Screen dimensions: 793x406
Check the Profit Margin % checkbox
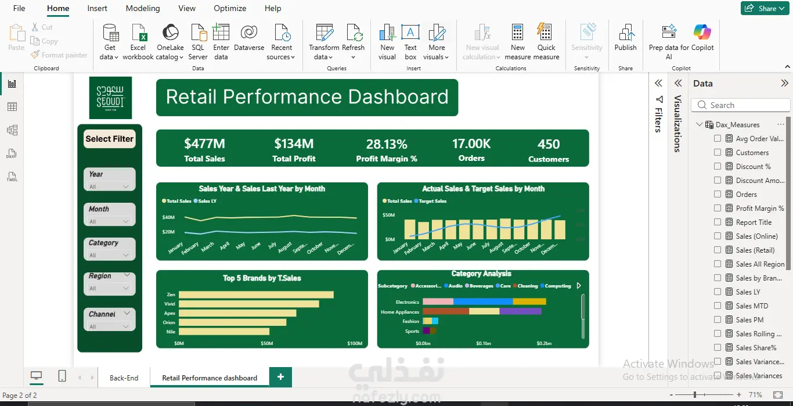click(718, 208)
